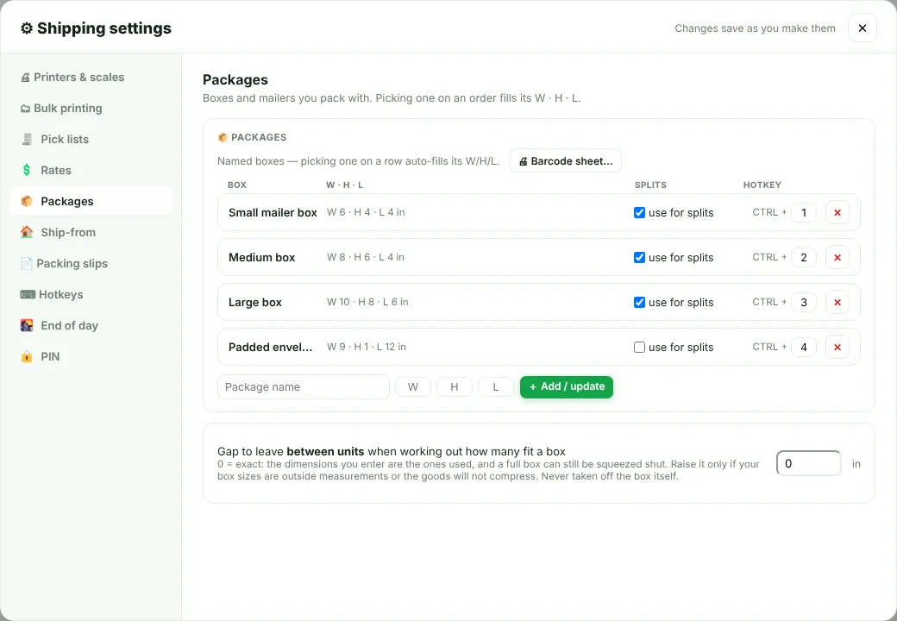This screenshot has width=897, height=621.
Task: Focus the W dimension field
Action: coord(413,387)
